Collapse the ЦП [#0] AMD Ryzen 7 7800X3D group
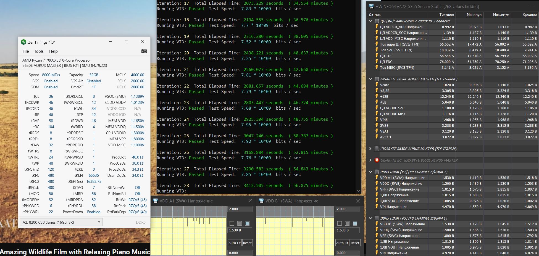 click(x=370, y=21)
